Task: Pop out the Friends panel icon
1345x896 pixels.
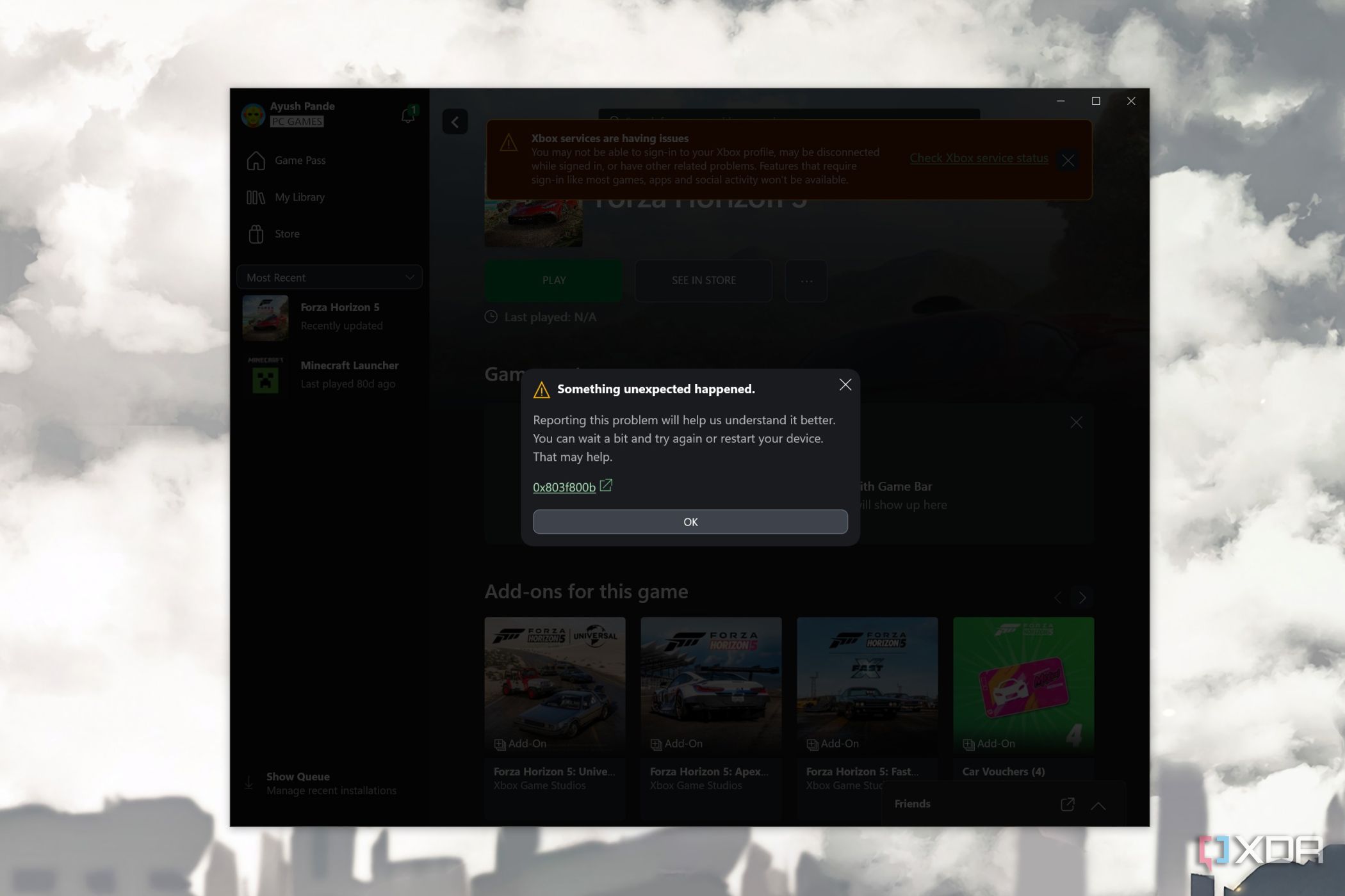Action: 1067,804
